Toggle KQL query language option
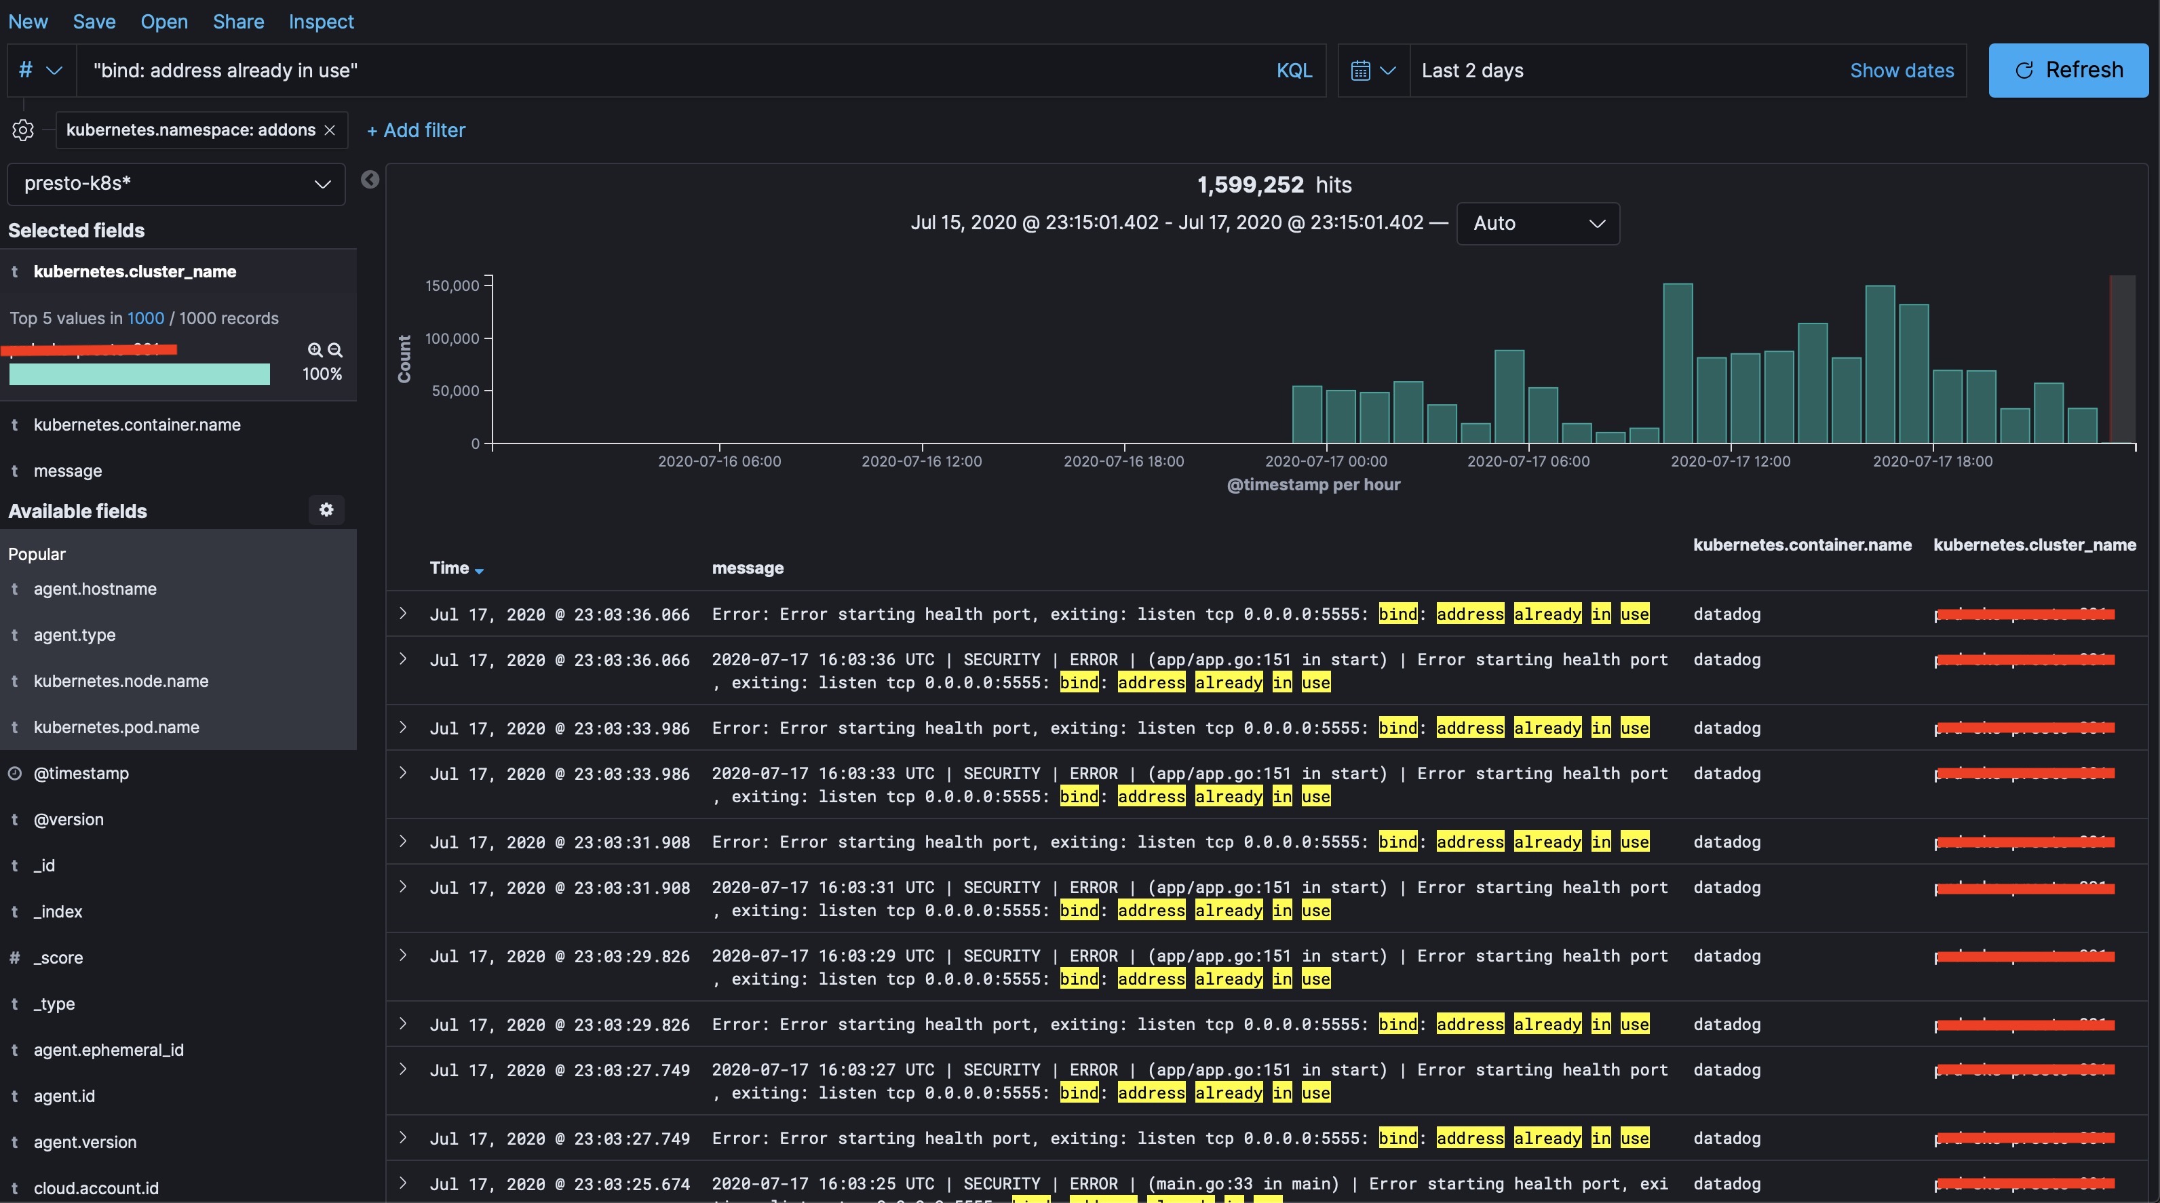Screen dimensions: 2160x1203 click(1294, 71)
